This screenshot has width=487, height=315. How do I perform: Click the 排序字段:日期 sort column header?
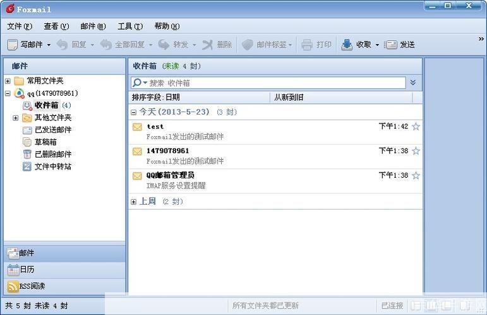(x=199, y=97)
